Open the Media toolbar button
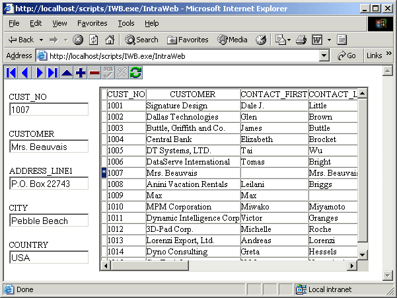Viewport: 397px width, 298px height. (232, 40)
